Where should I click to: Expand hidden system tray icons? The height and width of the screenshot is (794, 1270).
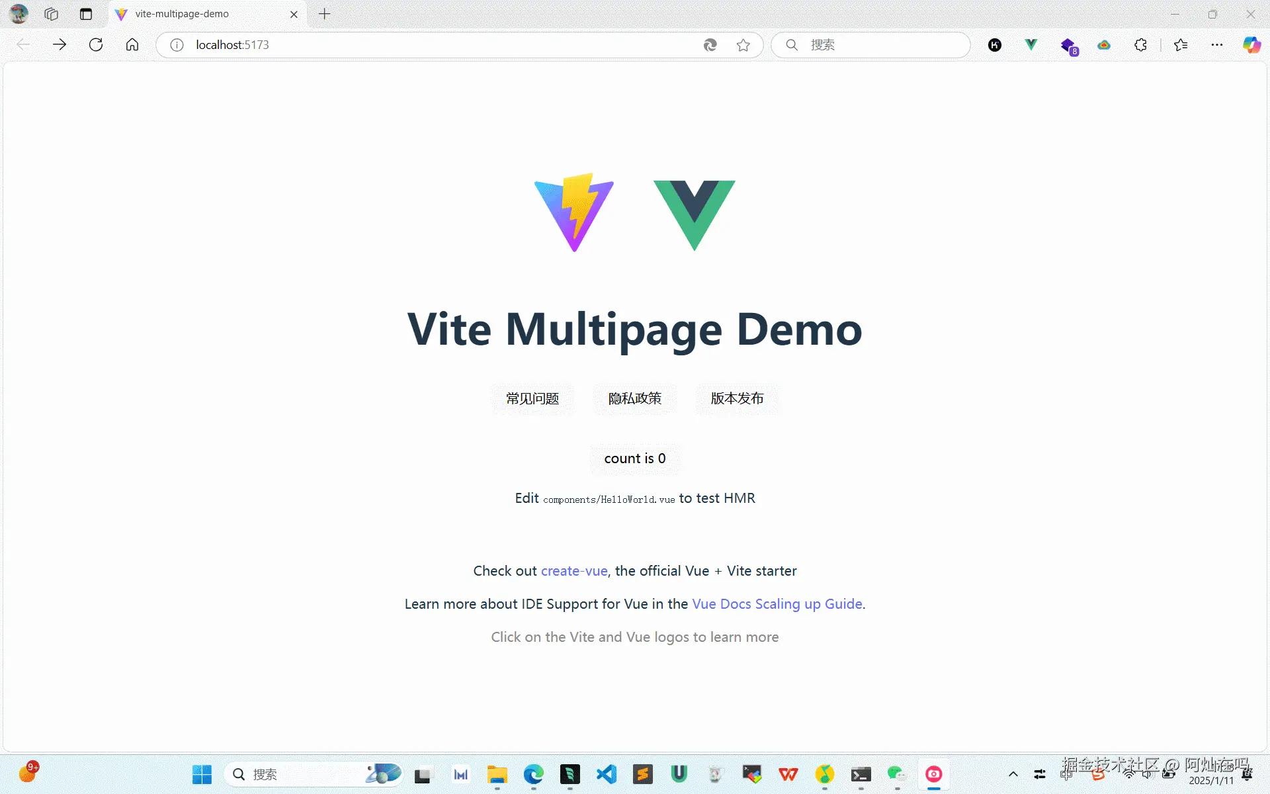click(1013, 774)
